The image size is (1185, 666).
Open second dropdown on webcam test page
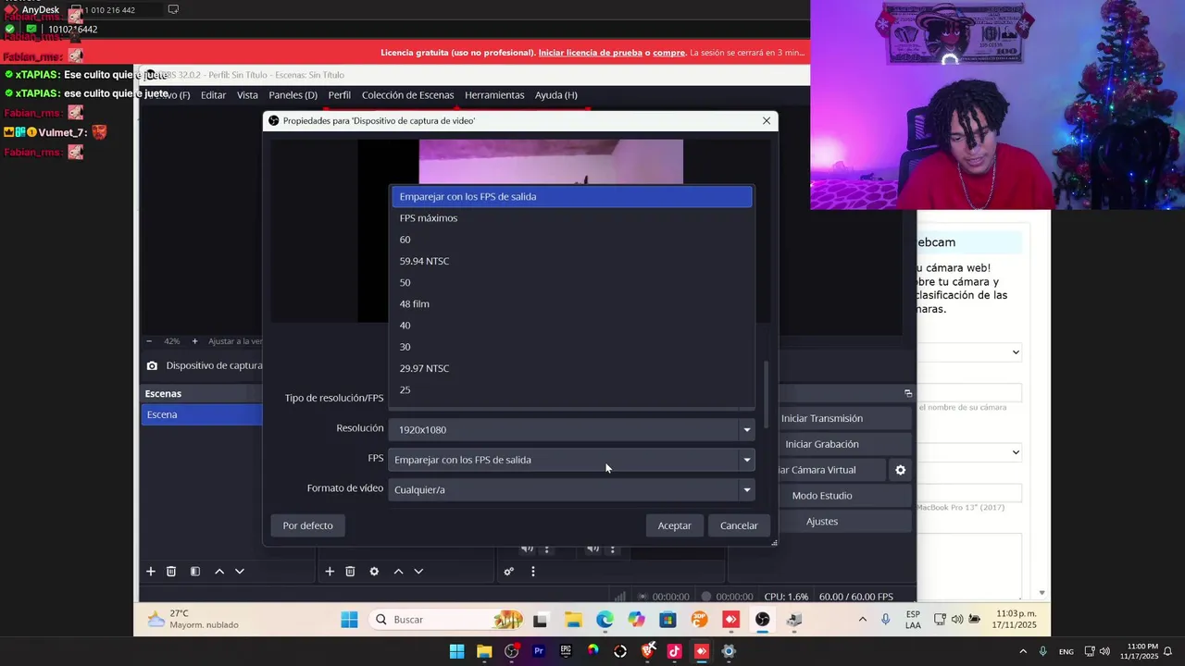(x=969, y=452)
